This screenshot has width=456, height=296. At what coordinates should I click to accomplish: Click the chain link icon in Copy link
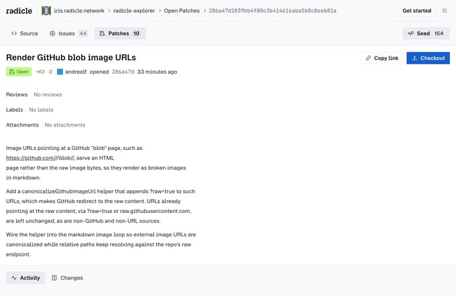click(x=368, y=58)
